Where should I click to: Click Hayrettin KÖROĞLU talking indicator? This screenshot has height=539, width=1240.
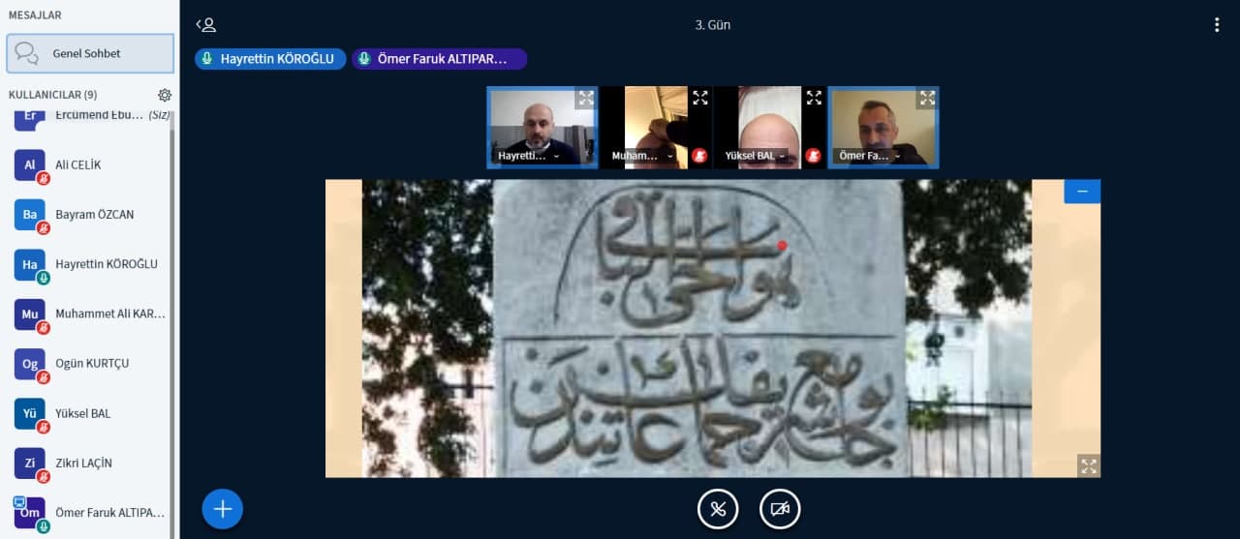(x=269, y=59)
